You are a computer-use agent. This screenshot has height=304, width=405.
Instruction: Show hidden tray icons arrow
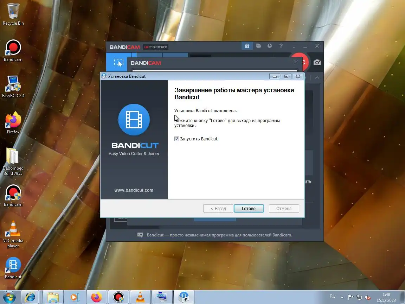click(342, 298)
